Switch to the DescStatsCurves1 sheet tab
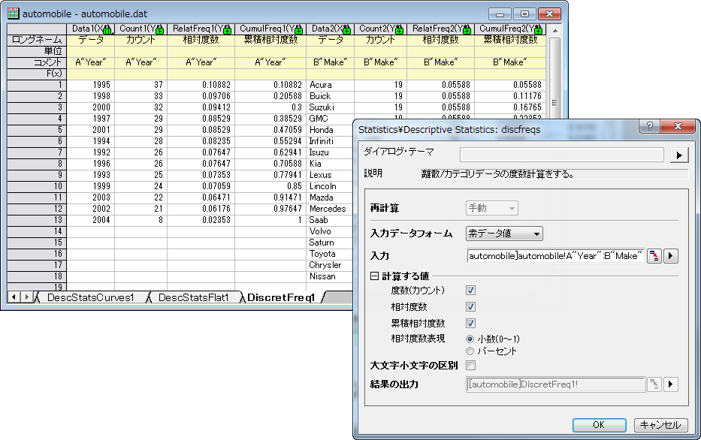Image resolution: width=701 pixels, height=440 pixels. [90, 297]
